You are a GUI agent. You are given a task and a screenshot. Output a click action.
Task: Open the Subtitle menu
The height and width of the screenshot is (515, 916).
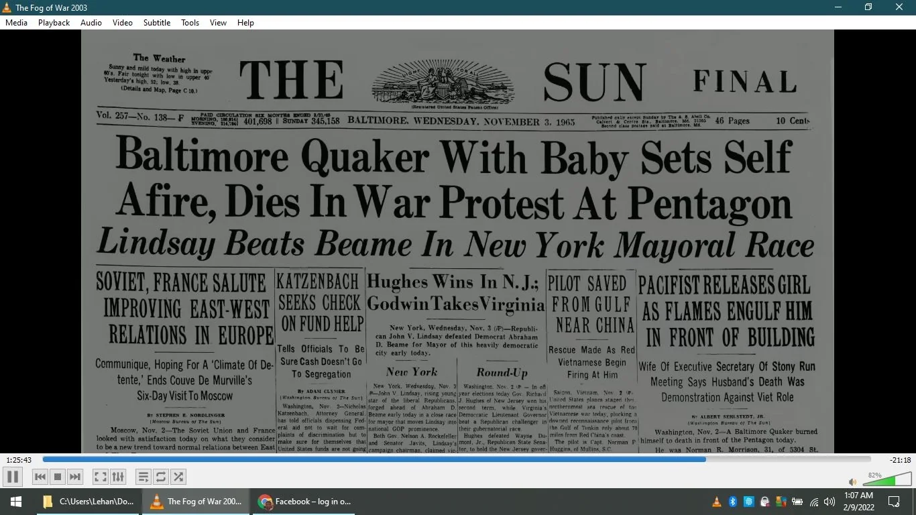157,22
